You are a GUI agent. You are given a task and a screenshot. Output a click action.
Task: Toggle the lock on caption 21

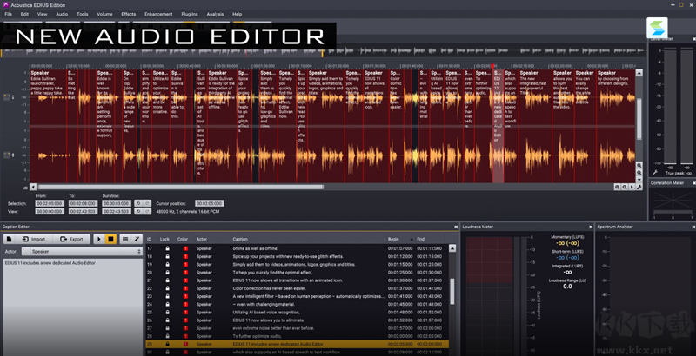point(167,280)
